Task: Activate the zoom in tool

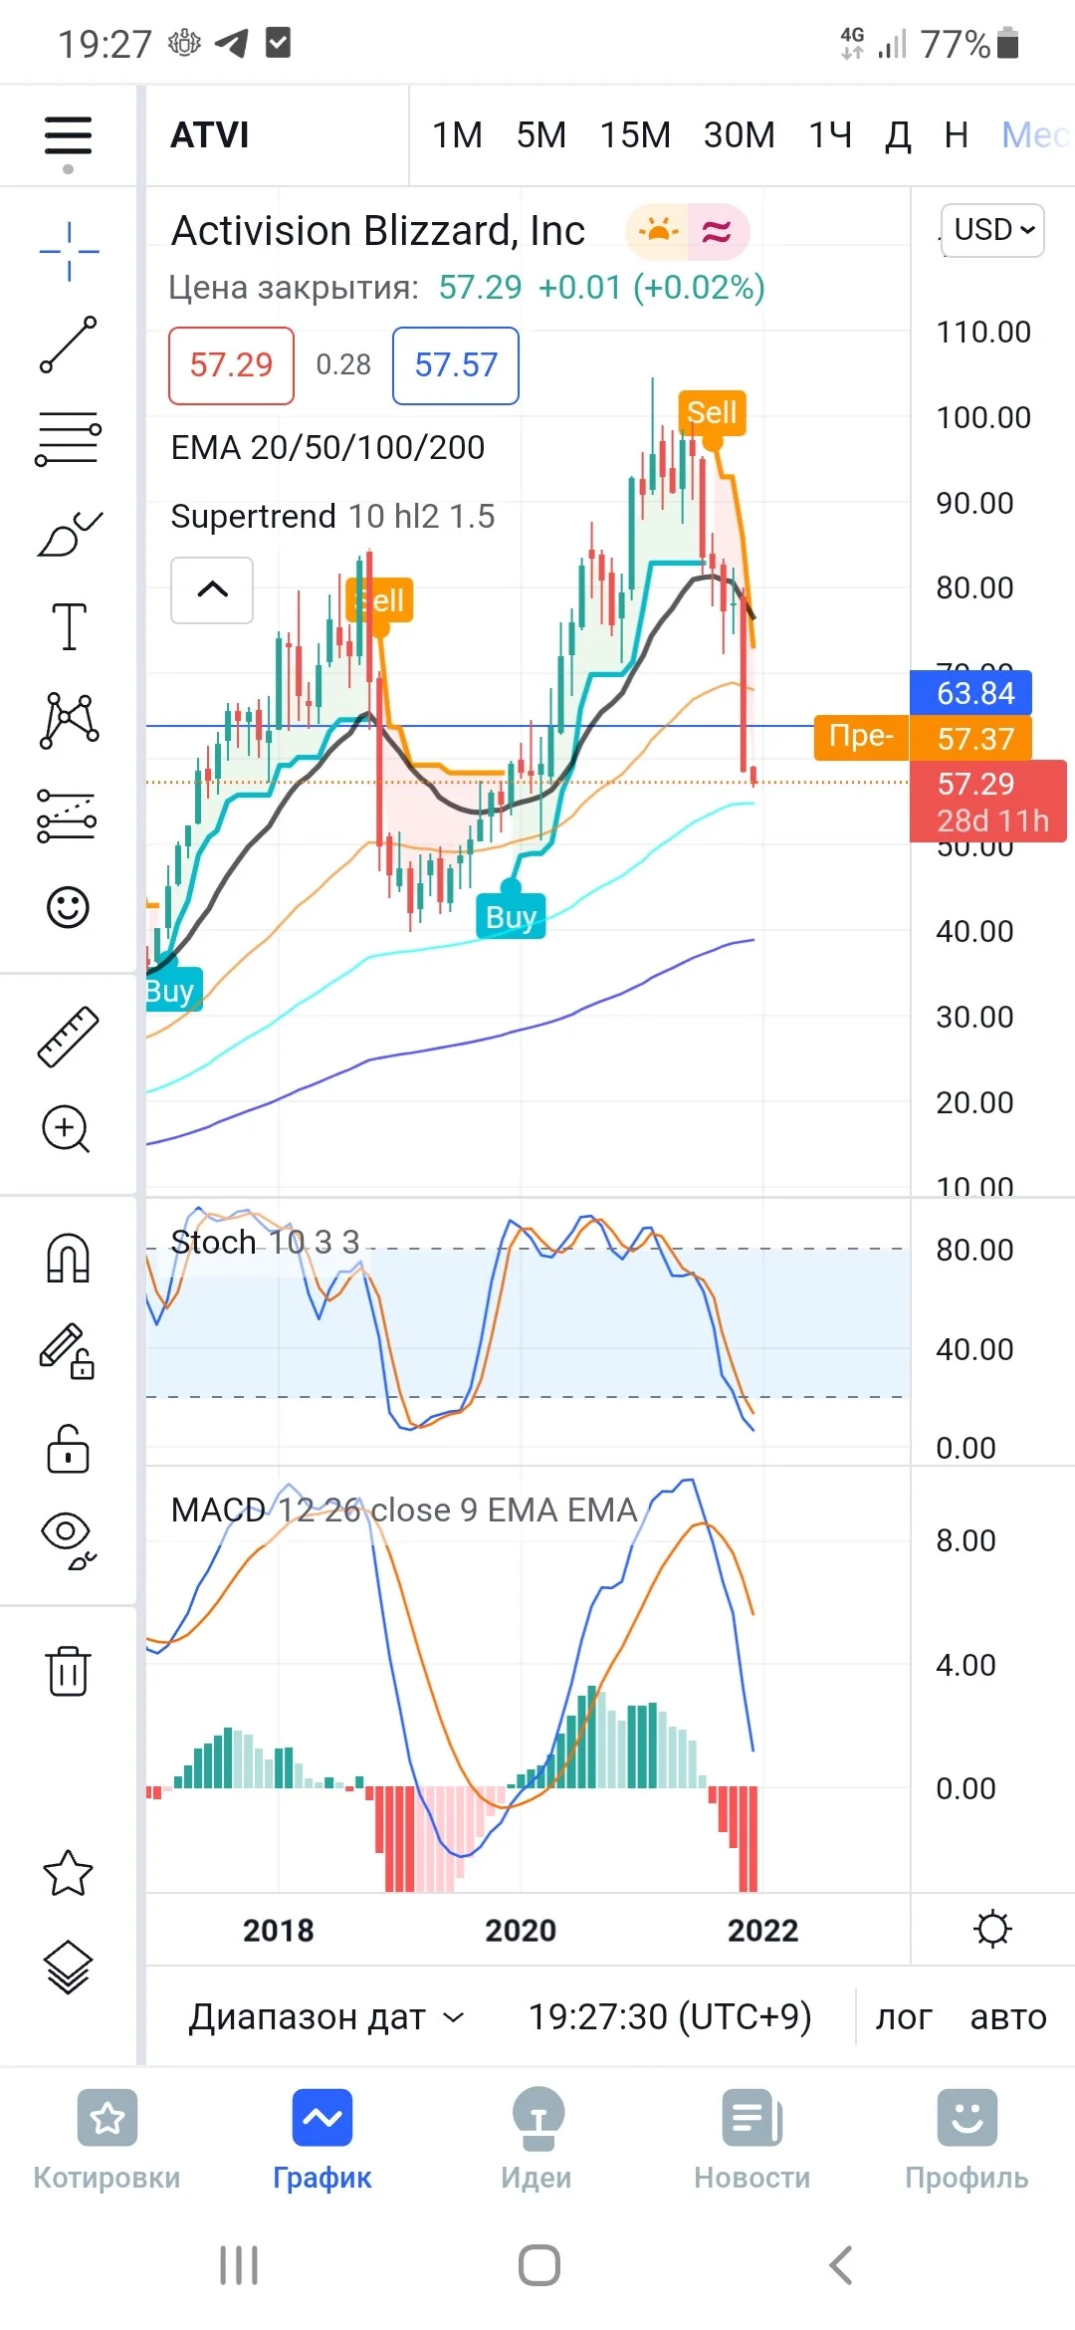Action: pos(66,1129)
